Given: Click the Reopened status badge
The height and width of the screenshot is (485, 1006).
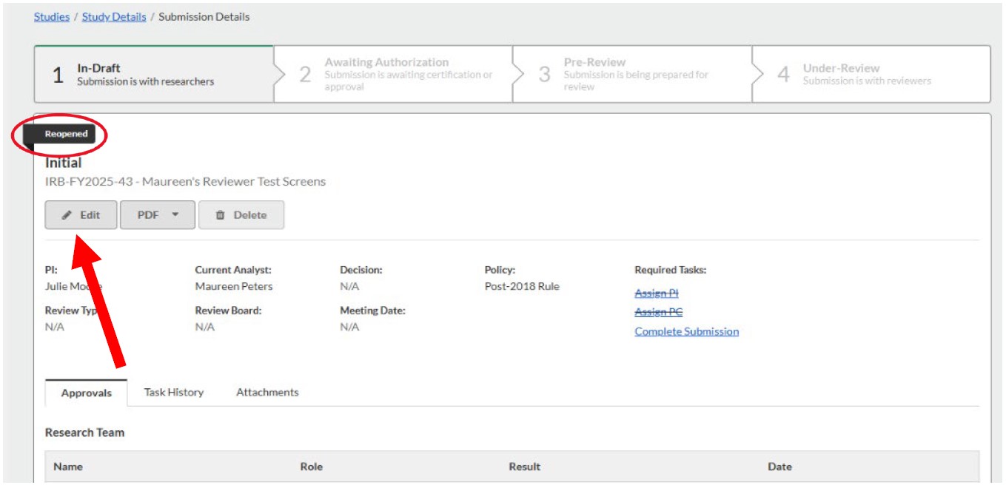Looking at the screenshot, I should click(66, 135).
